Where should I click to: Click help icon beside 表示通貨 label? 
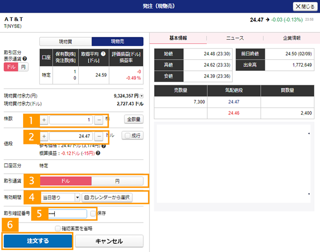click(25, 59)
